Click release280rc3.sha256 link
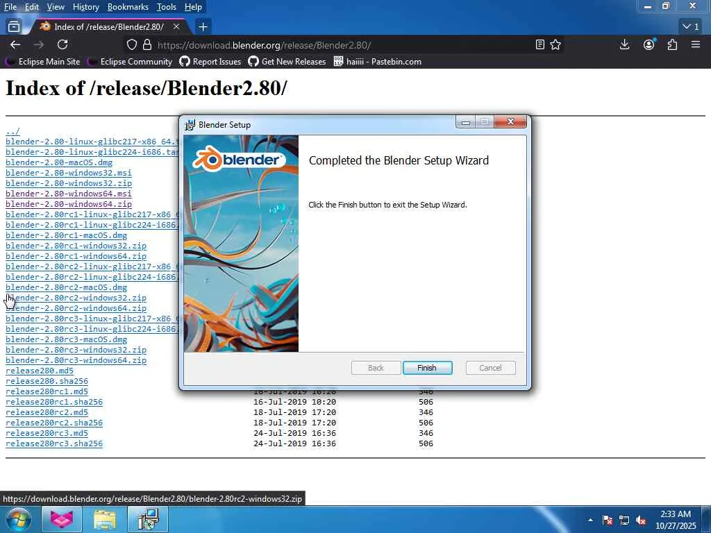711x533 pixels. [x=54, y=443]
